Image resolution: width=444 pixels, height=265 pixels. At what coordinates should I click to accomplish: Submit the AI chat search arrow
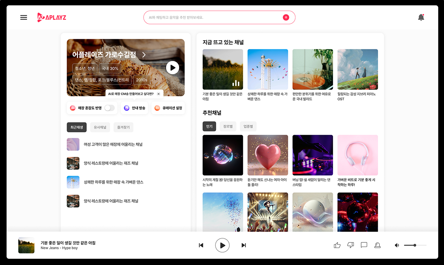286,17
